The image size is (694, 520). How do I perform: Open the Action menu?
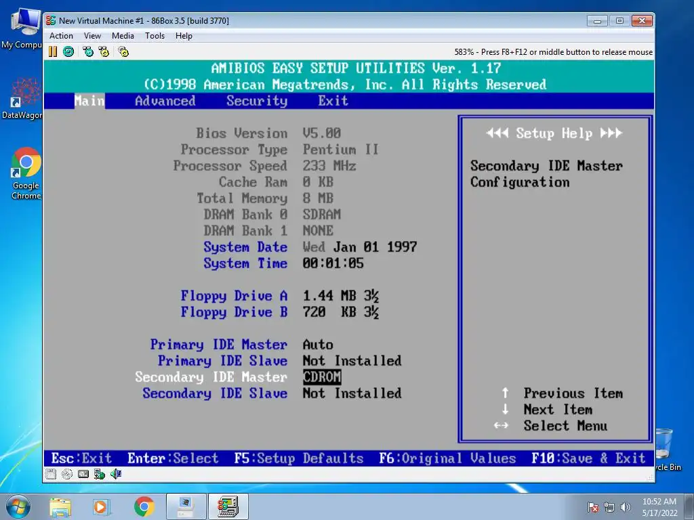61,36
